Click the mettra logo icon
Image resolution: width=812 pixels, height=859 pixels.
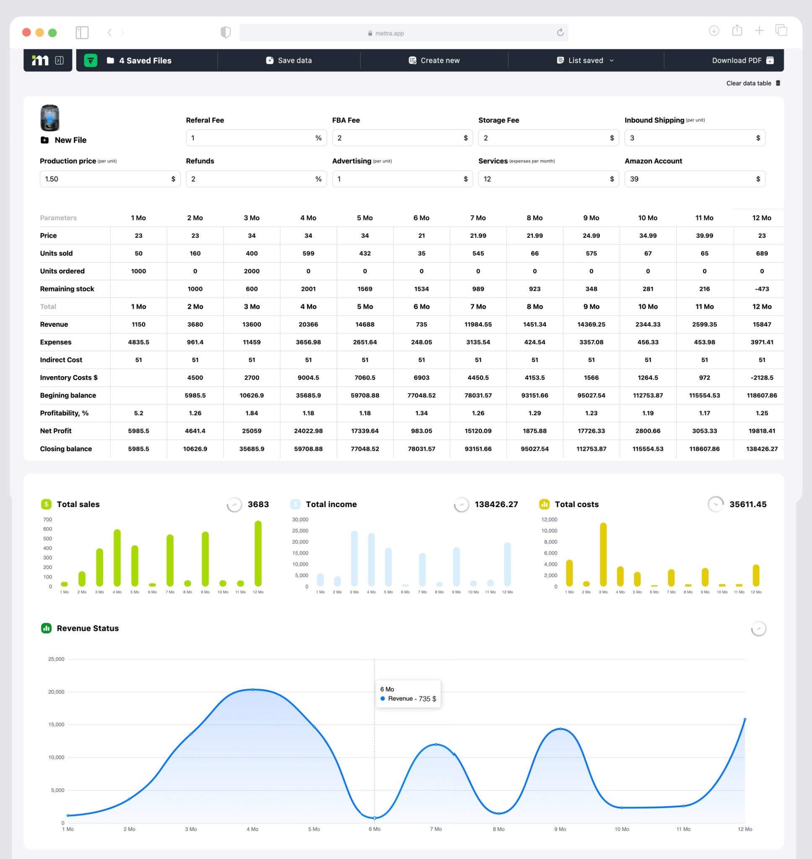point(41,60)
